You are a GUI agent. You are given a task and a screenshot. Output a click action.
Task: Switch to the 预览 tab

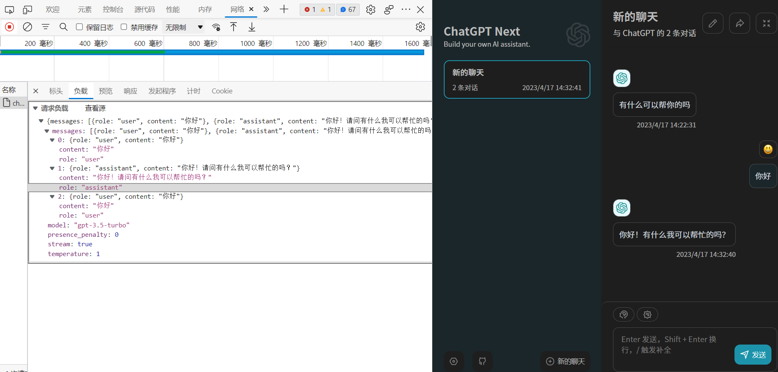tap(106, 91)
